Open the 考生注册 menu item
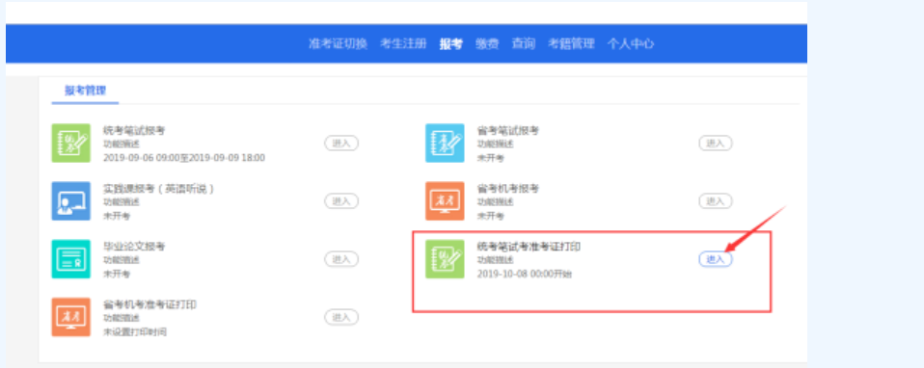 coord(403,43)
